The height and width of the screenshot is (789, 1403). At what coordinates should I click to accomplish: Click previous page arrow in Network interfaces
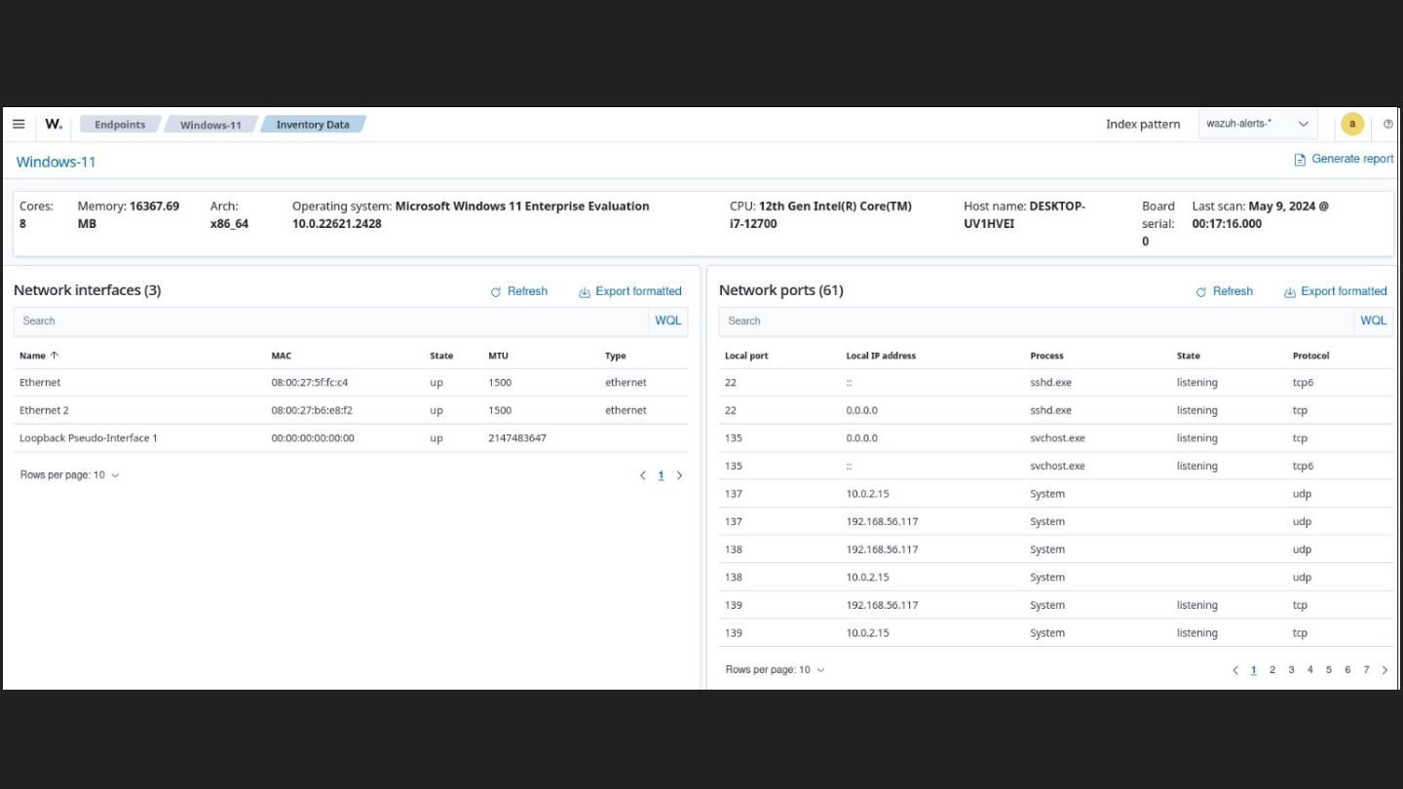642,475
